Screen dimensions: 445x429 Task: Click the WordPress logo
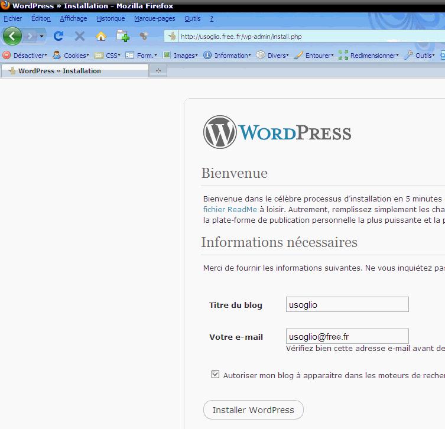click(277, 132)
